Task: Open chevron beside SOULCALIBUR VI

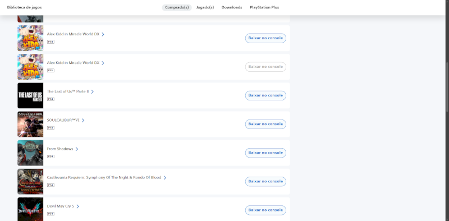Action: pyautogui.click(x=83, y=120)
